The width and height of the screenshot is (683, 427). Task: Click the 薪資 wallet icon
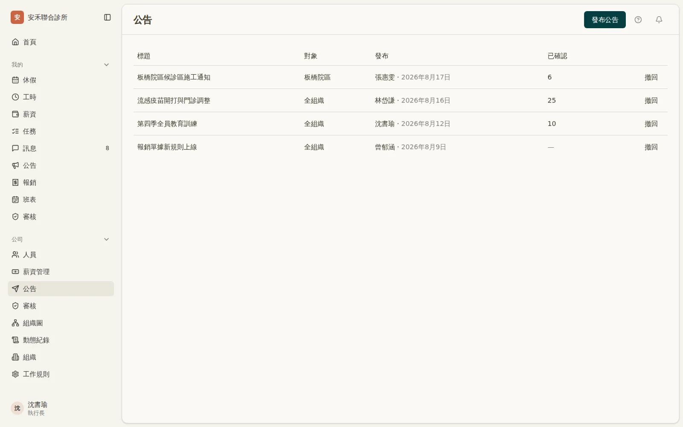(15, 114)
